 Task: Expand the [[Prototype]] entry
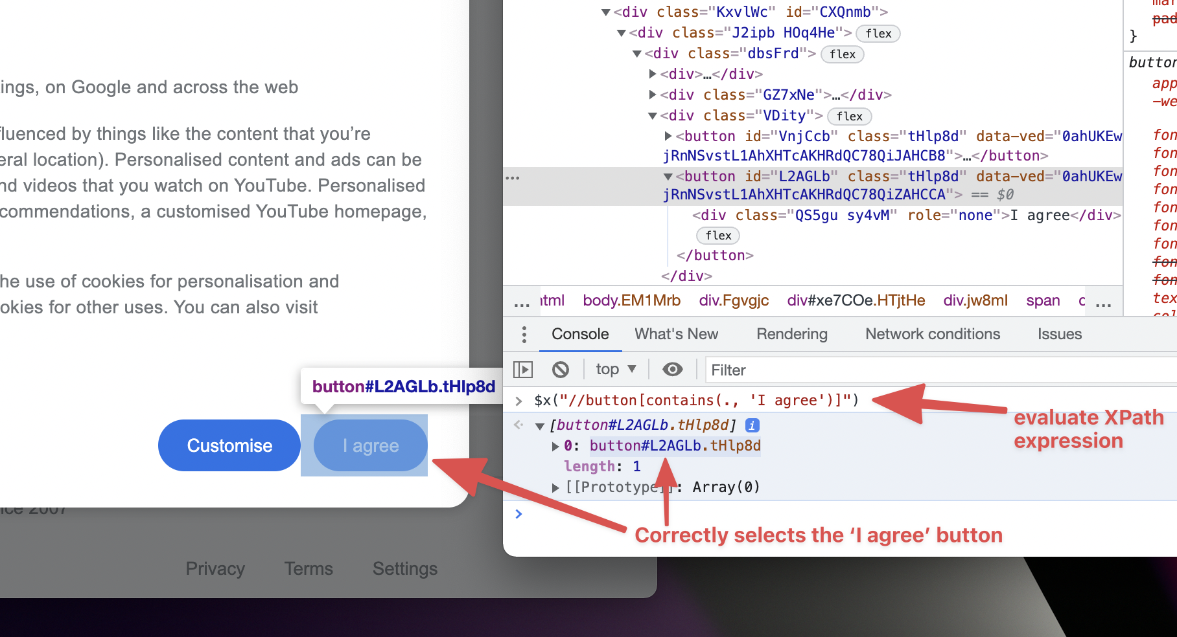click(x=555, y=487)
